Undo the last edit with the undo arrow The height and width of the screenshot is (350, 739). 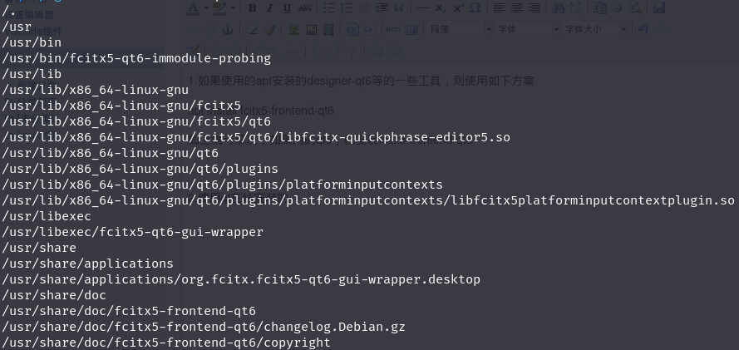[x=643, y=30]
